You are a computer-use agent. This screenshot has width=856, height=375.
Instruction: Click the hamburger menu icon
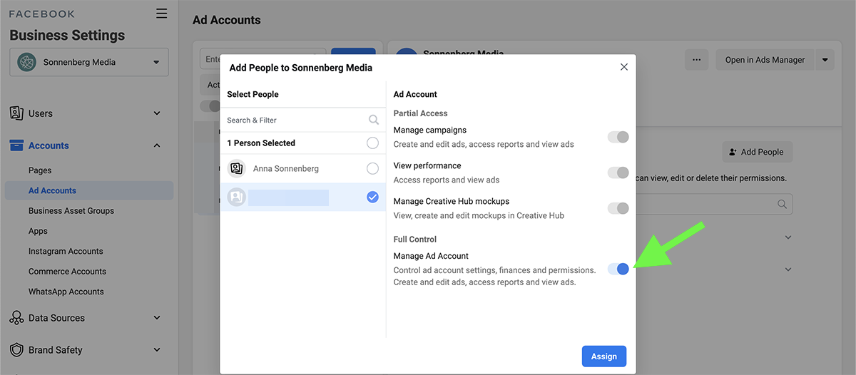[162, 14]
